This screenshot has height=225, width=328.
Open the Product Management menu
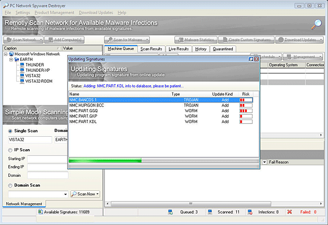tap(54, 12)
